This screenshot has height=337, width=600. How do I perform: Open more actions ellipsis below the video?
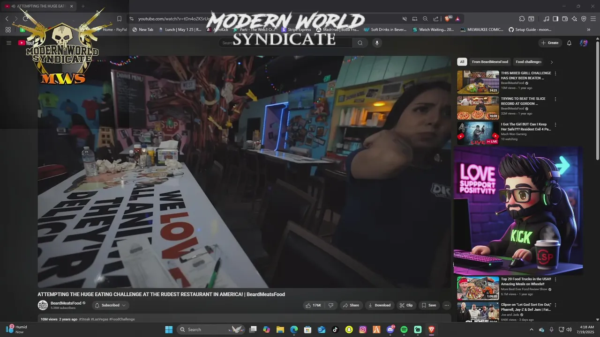pos(447,305)
